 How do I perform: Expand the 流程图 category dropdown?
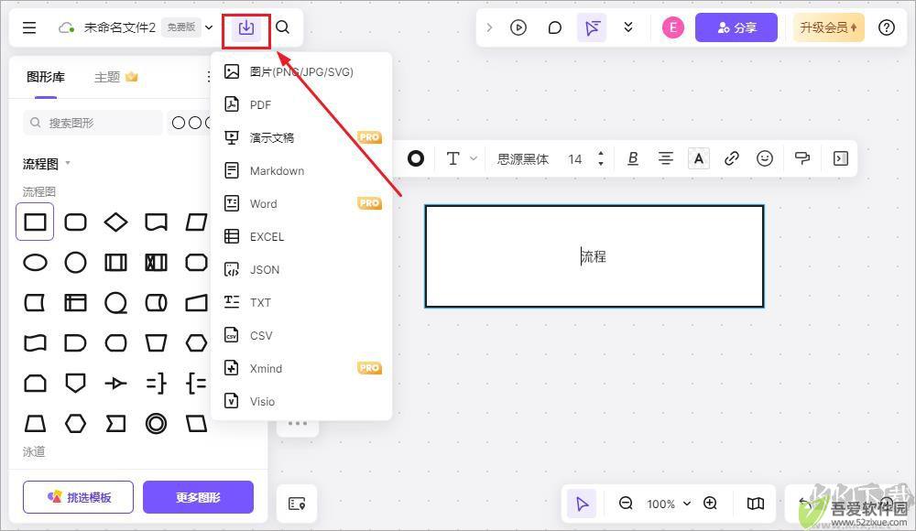68,163
